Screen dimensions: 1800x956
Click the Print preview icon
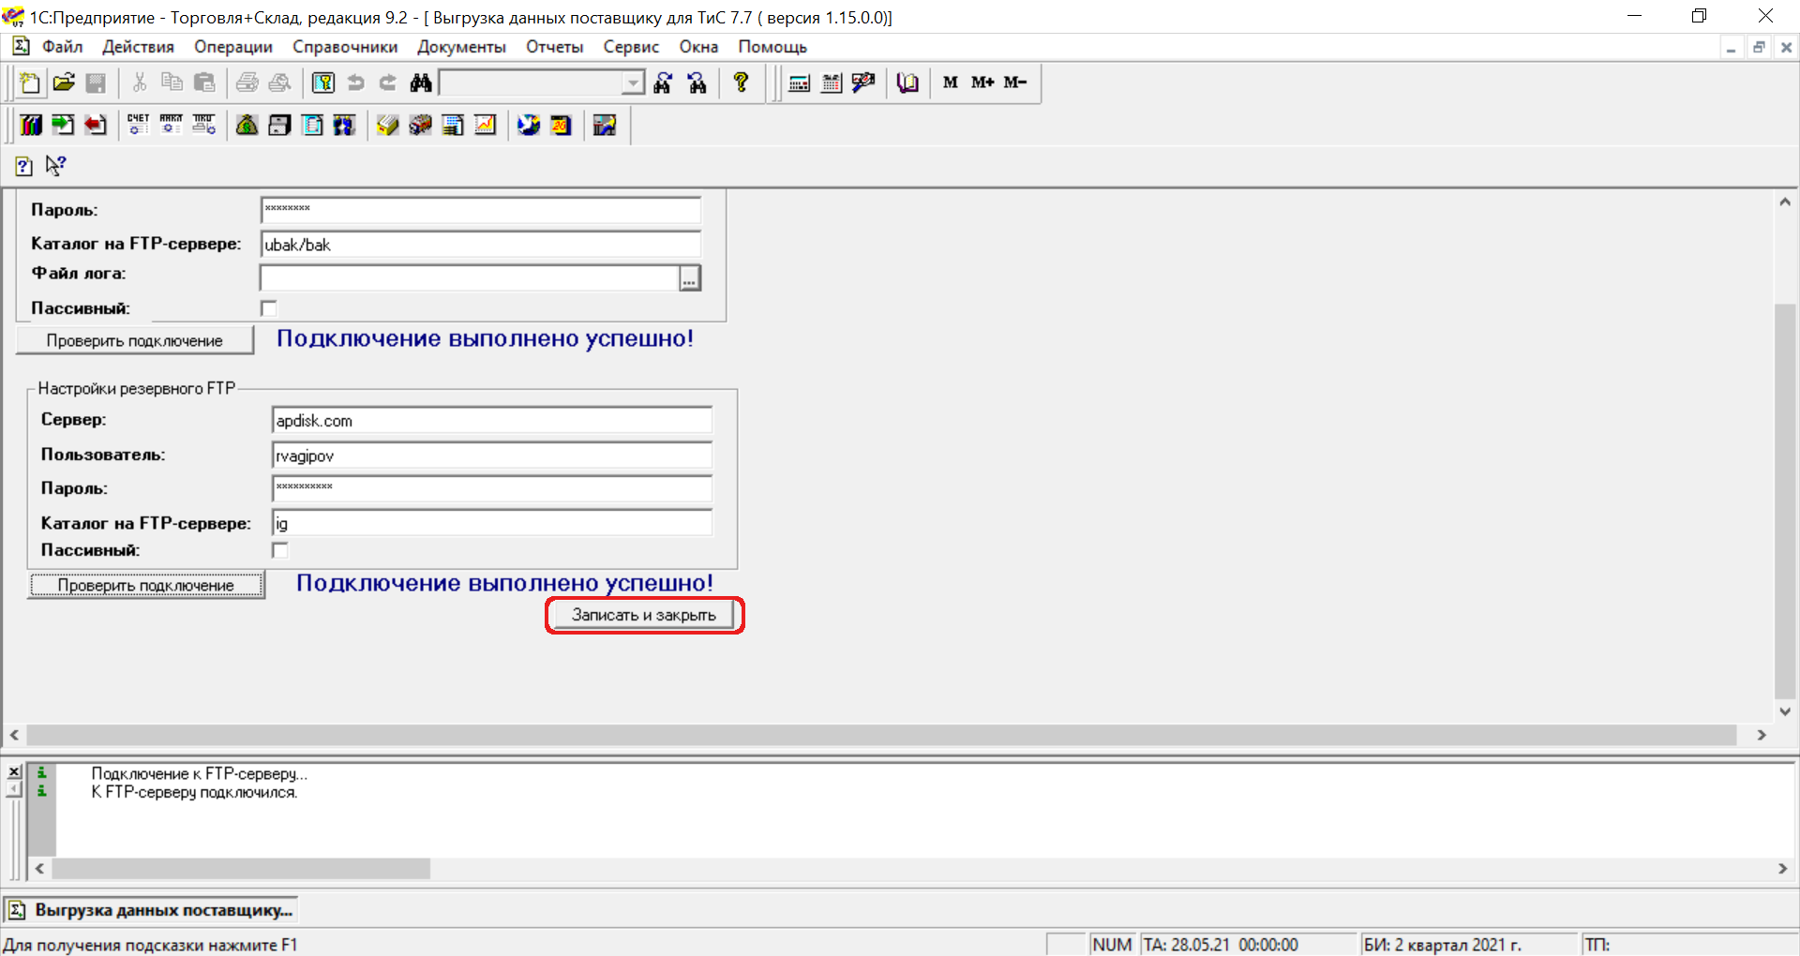click(279, 82)
